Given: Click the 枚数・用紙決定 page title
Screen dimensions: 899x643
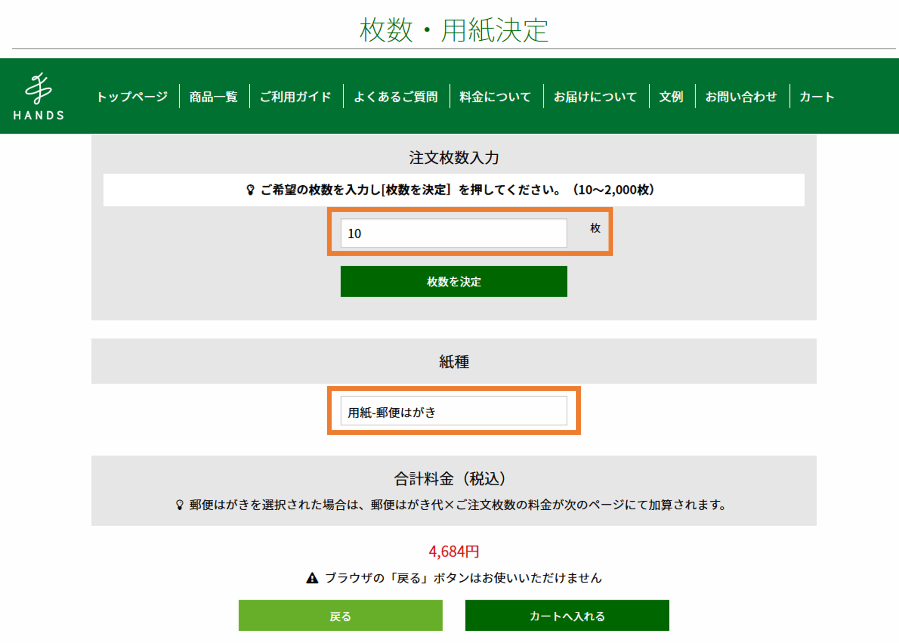Looking at the screenshot, I should (x=454, y=30).
